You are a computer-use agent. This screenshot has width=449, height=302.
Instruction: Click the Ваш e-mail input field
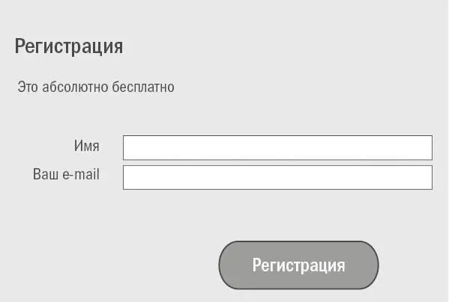277,177
